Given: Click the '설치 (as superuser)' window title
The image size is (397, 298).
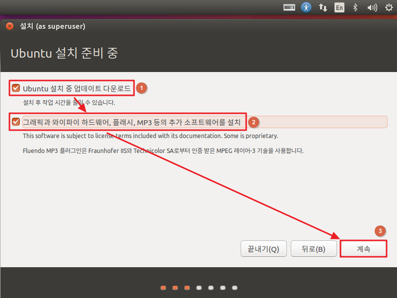Looking at the screenshot, I should point(53,26).
